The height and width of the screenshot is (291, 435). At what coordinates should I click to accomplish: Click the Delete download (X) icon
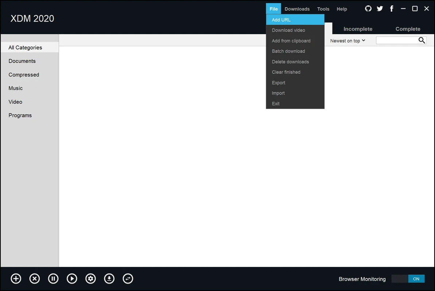[35, 278]
